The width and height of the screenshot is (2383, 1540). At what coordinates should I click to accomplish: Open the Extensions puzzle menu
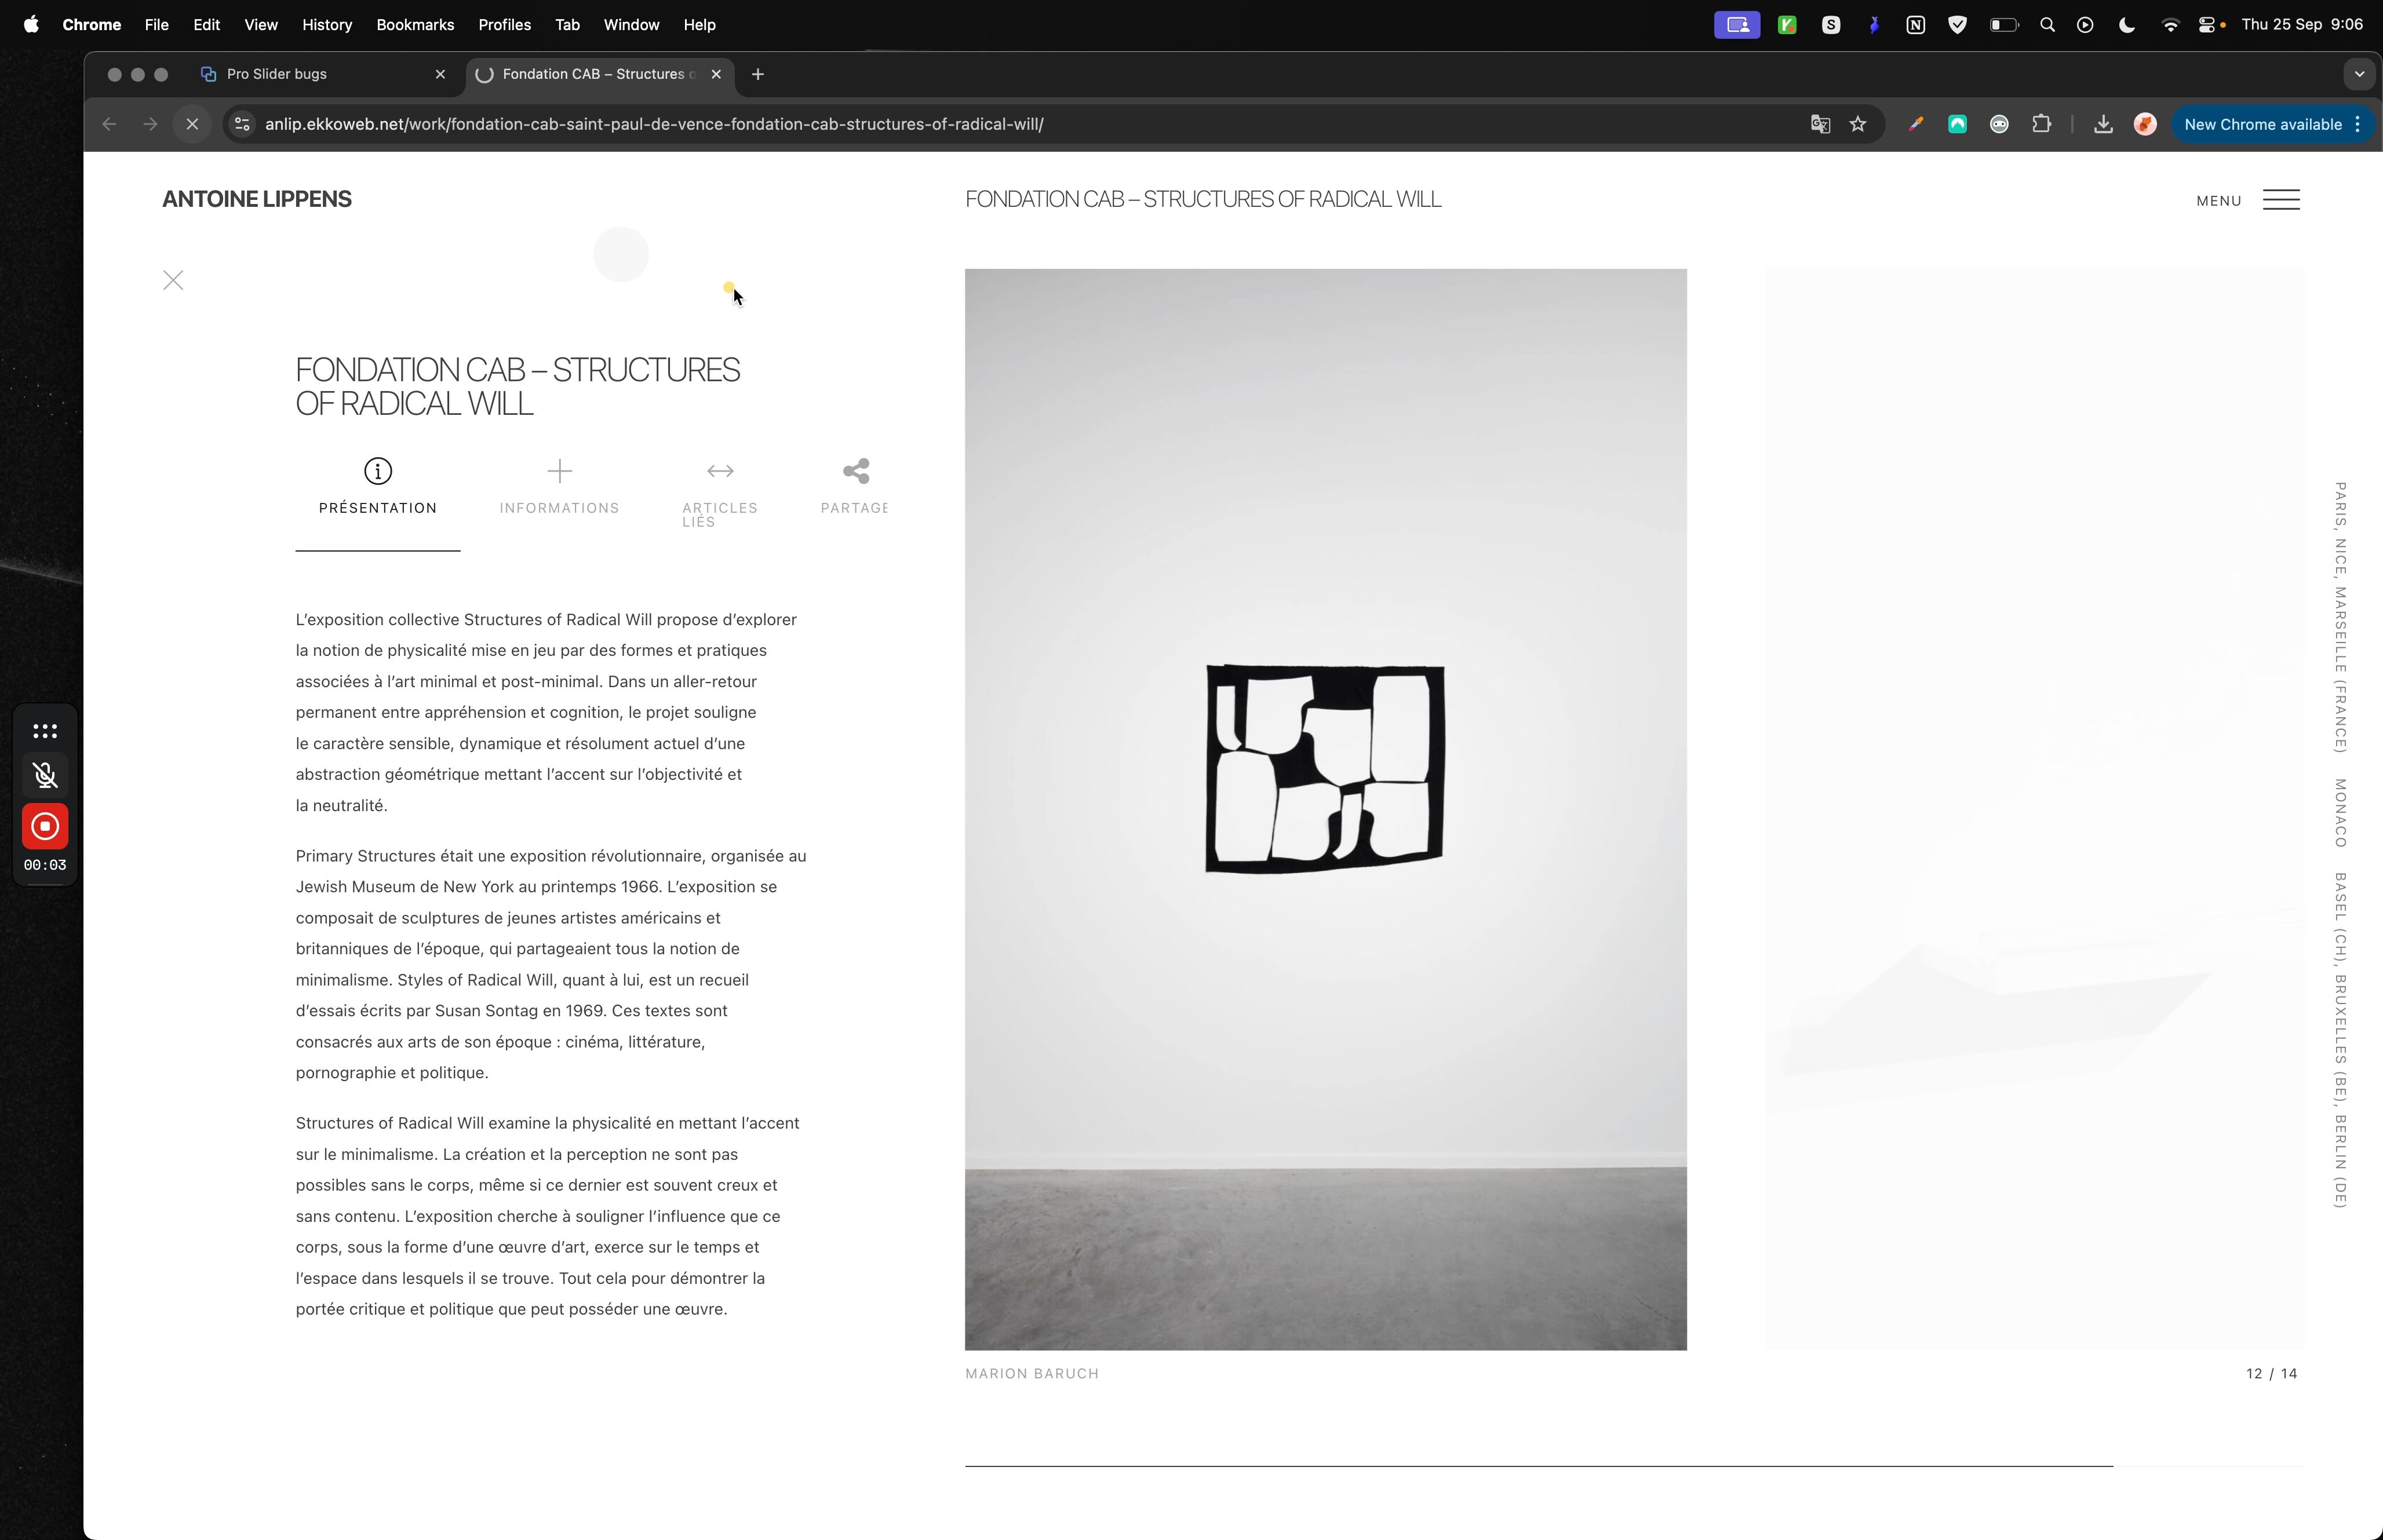[x=2041, y=124]
